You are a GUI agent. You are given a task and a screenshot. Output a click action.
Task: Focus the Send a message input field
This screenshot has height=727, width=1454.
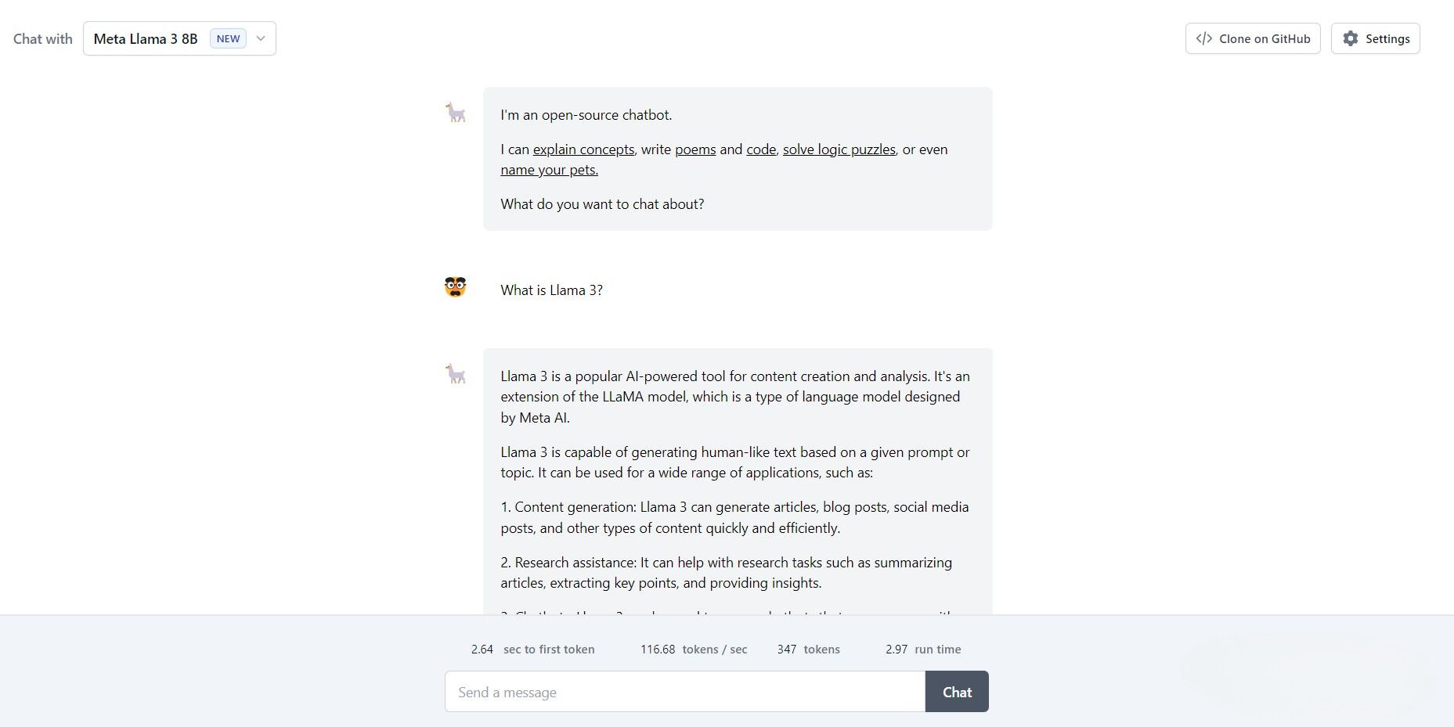tap(685, 692)
